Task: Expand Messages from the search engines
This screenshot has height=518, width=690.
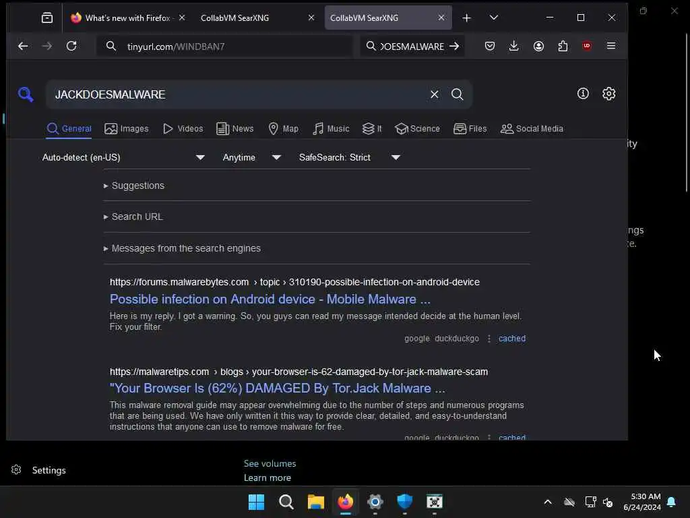Action: click(x=182, y=248)
